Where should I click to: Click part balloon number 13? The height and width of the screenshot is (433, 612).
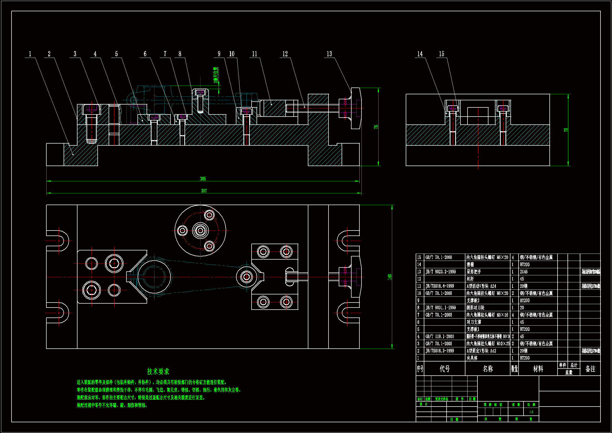coord(329,54)
